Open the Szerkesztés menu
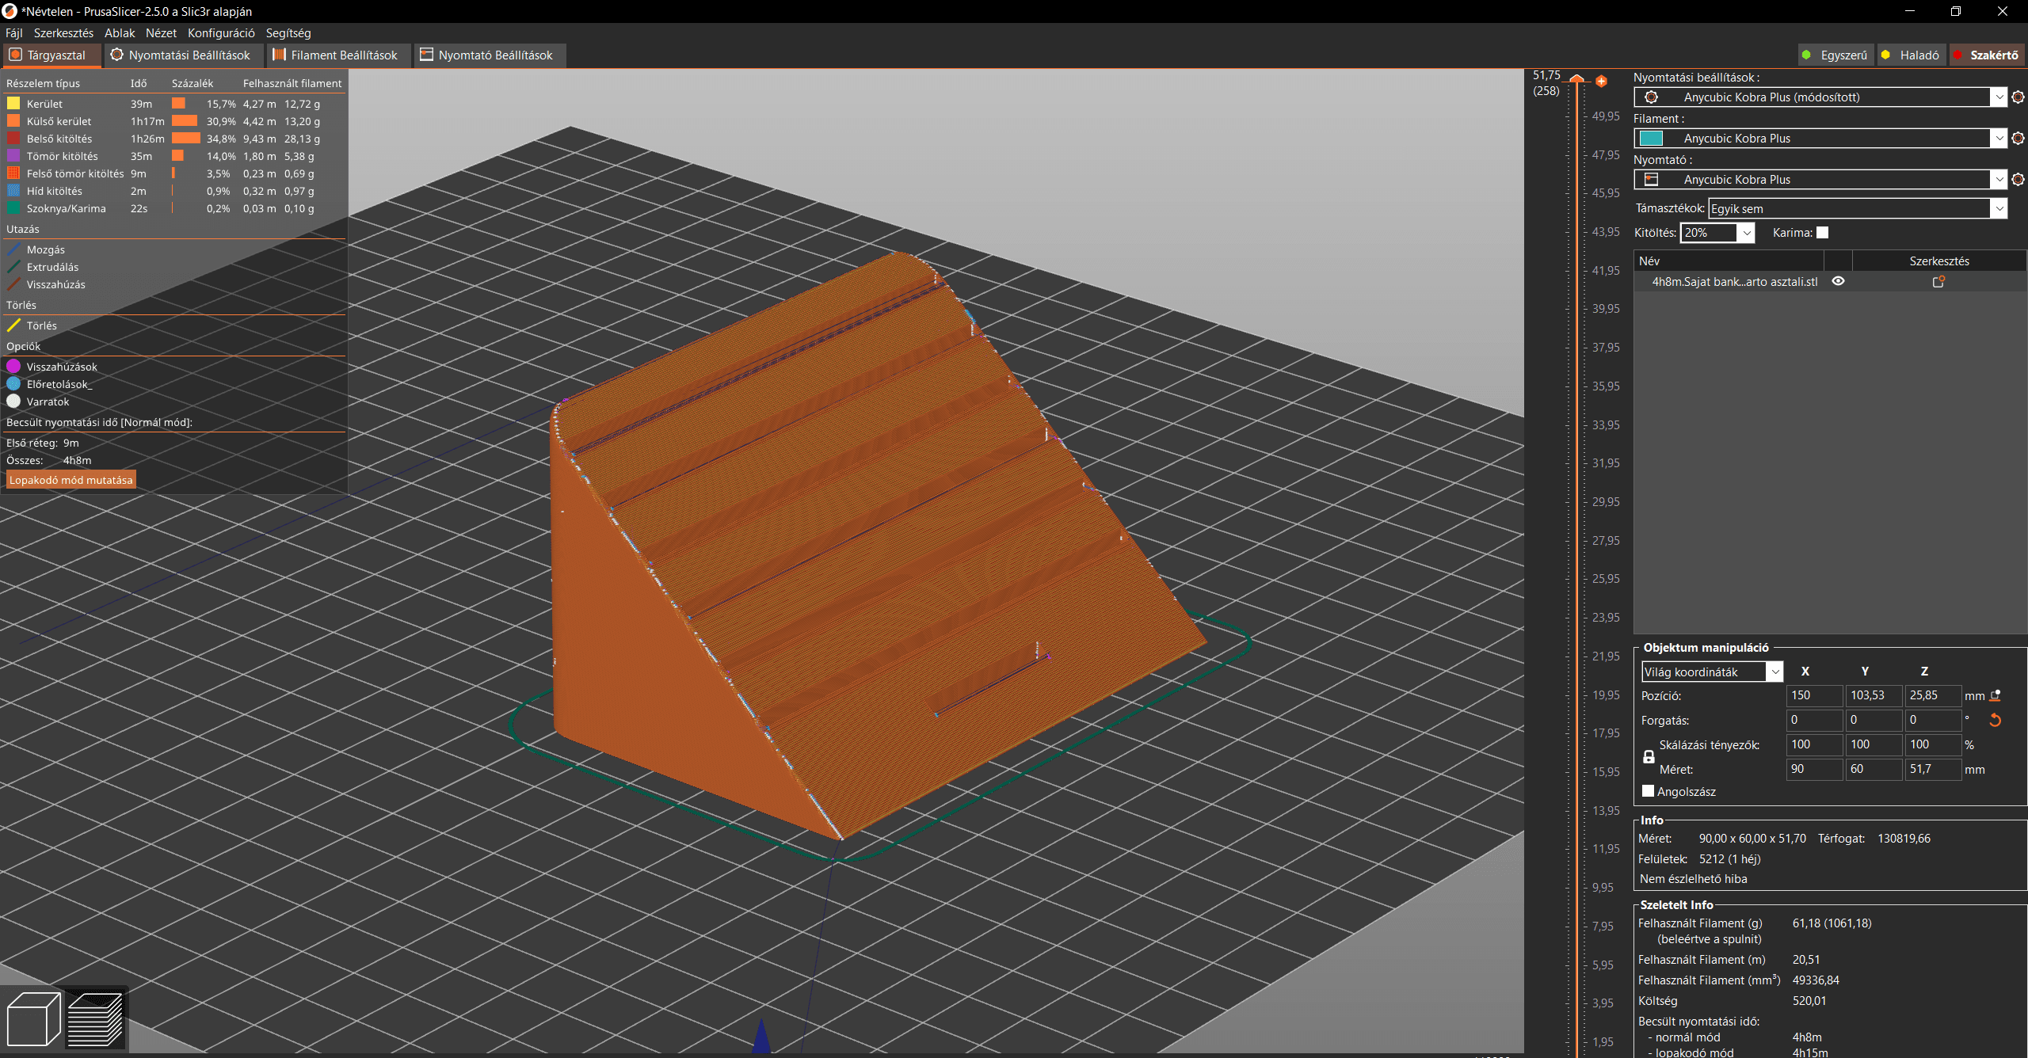The image size is (2028, 1058). pos(63,33)
